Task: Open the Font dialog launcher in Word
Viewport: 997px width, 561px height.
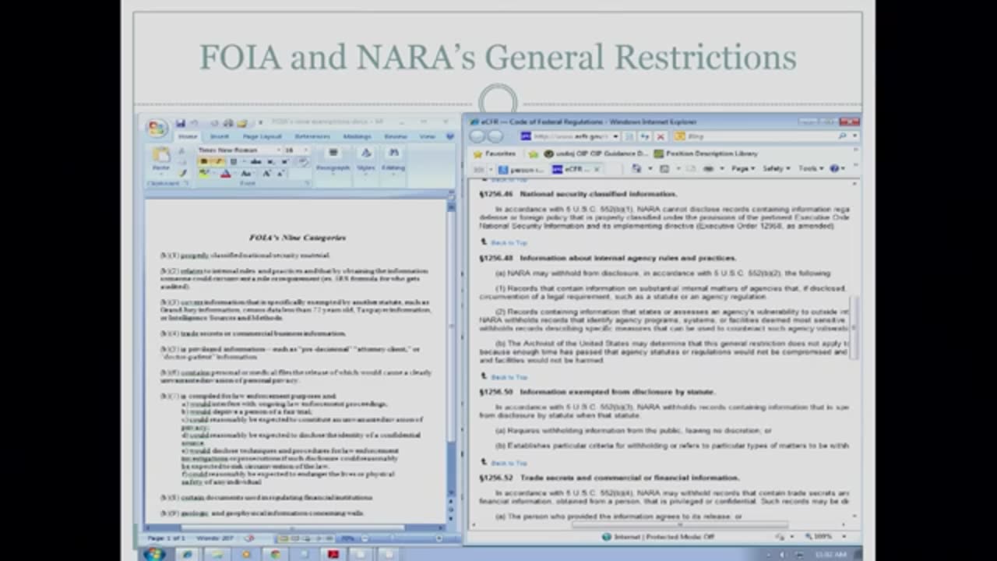Action: (307, 183)
